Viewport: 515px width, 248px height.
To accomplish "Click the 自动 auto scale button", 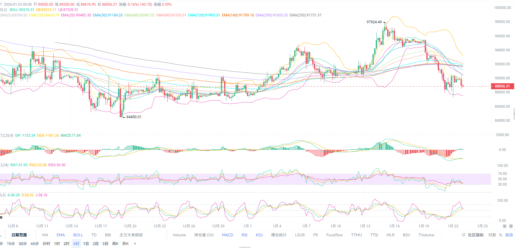I will click(509, 235).
